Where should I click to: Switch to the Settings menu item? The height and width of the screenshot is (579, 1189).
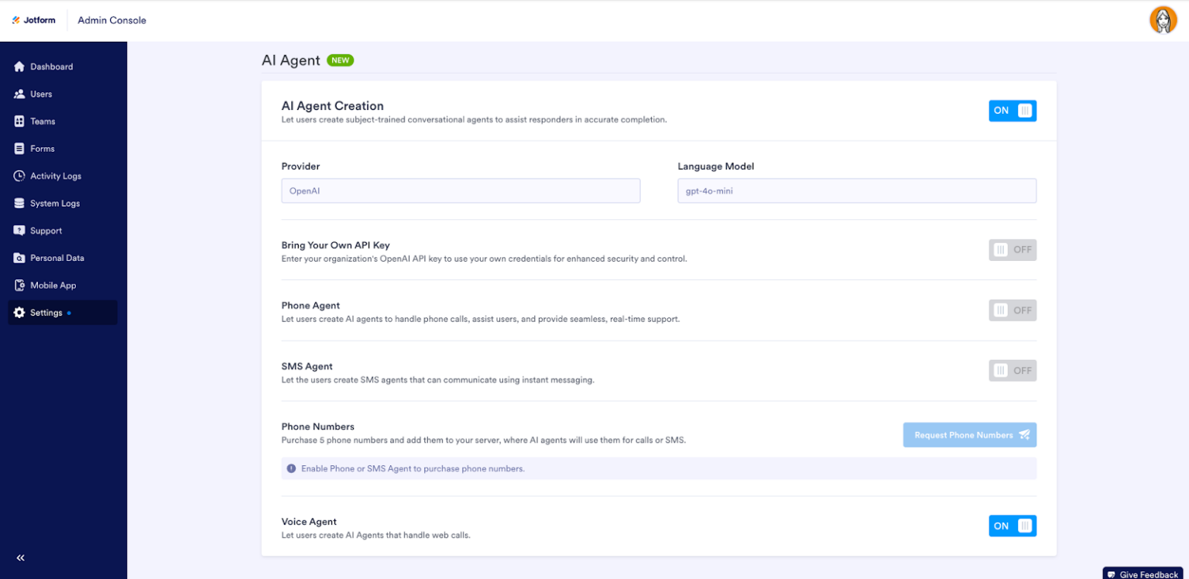pos(45,313)
